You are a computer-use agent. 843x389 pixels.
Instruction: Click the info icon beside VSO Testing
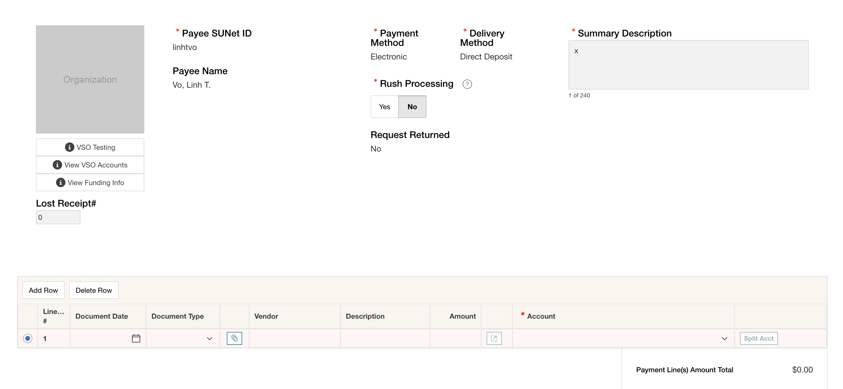click(70, 147)
